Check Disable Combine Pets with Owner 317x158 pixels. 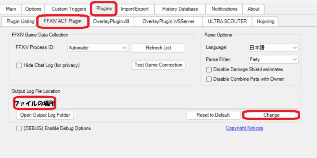click(209, 79)
